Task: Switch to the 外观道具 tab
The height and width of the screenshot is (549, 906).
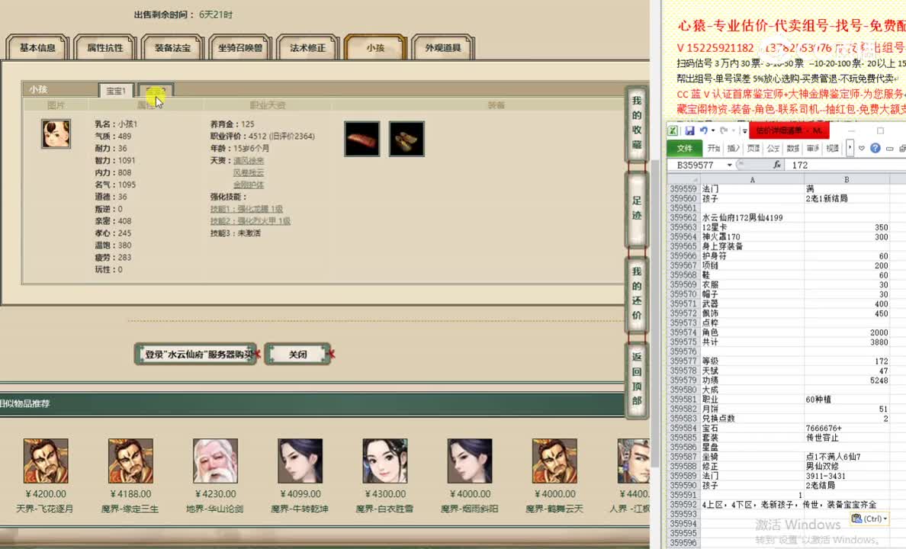Action: coord(445,47)
